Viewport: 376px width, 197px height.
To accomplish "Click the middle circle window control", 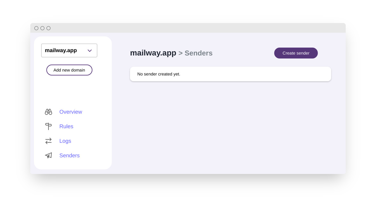I will (x=42, y=28).
